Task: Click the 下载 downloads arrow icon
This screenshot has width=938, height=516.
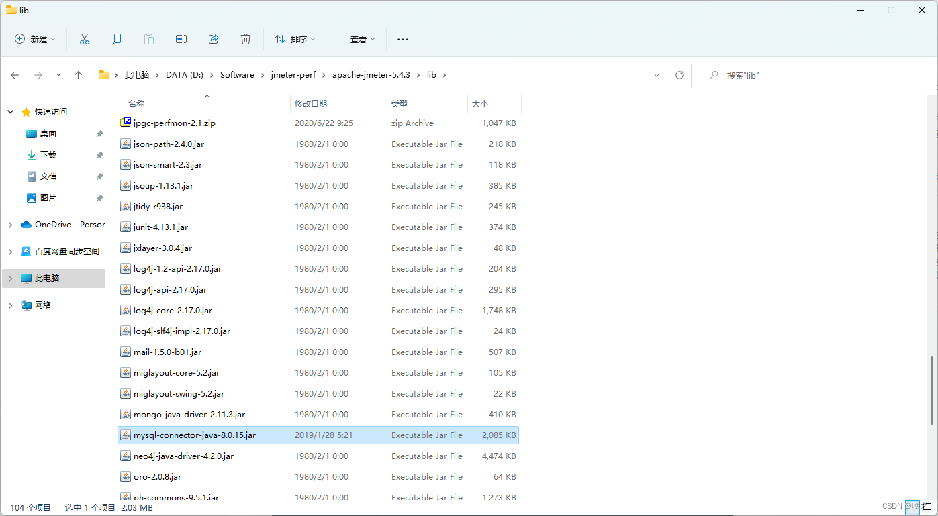Action: point(32,154)
